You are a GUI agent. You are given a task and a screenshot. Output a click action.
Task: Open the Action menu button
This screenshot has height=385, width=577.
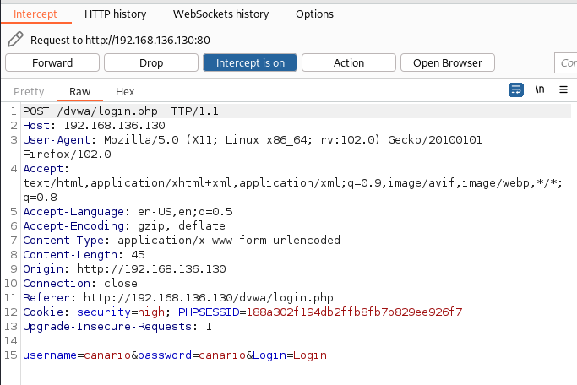tap(349, 62)
